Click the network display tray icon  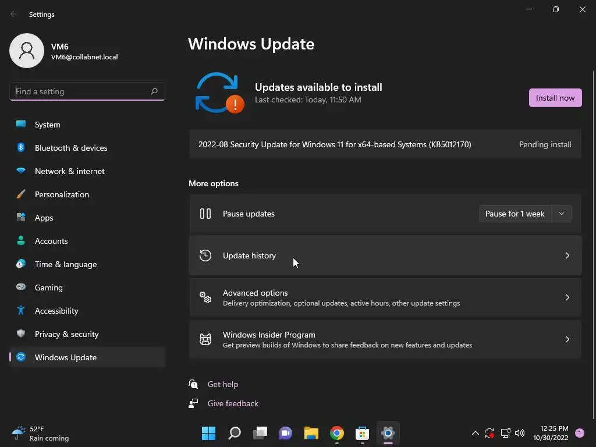(505, 433)
